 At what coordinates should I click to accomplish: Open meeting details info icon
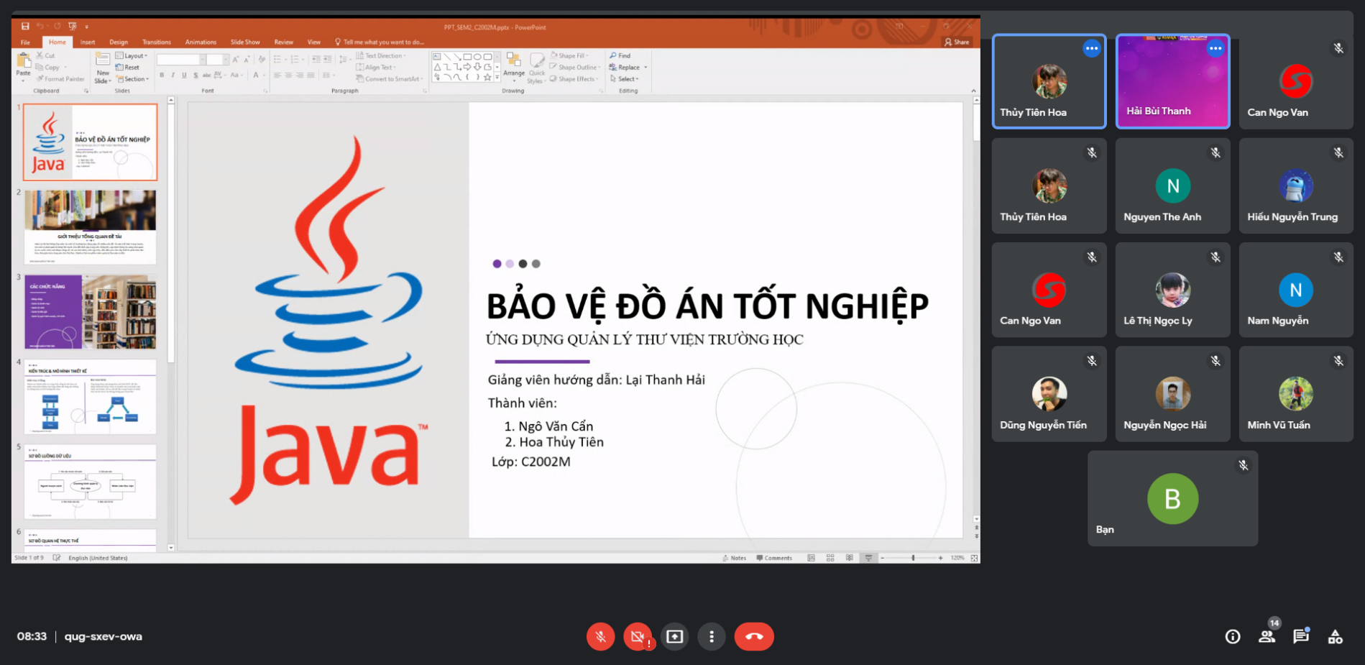(1233, 636)
